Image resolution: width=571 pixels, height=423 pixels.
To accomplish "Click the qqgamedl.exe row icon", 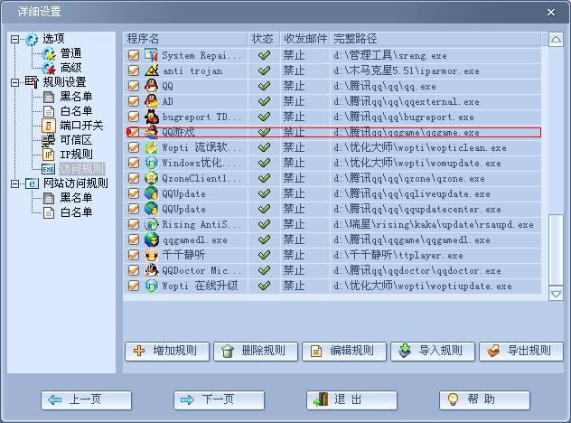I will 151,240.
